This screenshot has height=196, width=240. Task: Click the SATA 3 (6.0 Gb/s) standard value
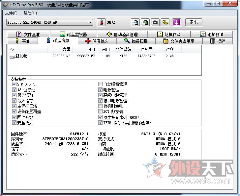(x=161, y=134)
